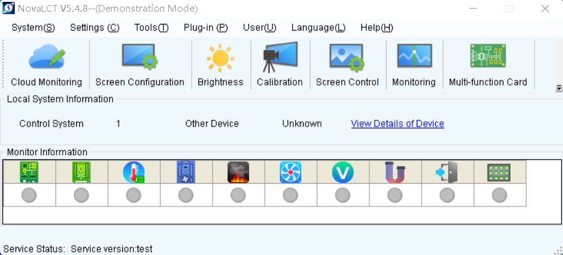Screen dimensions: 563x255
Task: Open the Tools(T) menu
Action: coord(152,28)
